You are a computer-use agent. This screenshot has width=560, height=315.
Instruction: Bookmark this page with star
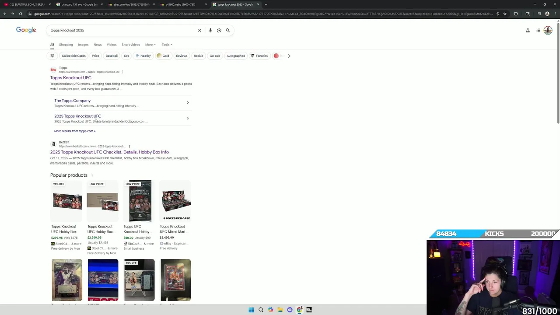coord(505,14)
